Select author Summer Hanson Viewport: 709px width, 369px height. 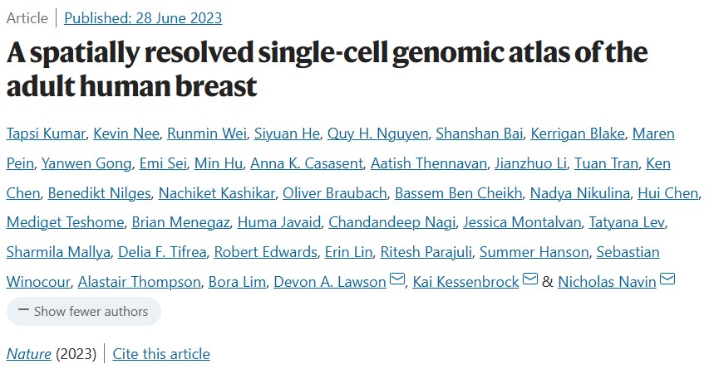[x=534, y=252]
